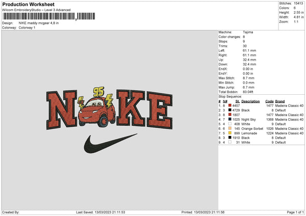Screen dimensions: 306x216
Task: Click the 'Colorway 1' value
Action: click(x=27, y=28)
